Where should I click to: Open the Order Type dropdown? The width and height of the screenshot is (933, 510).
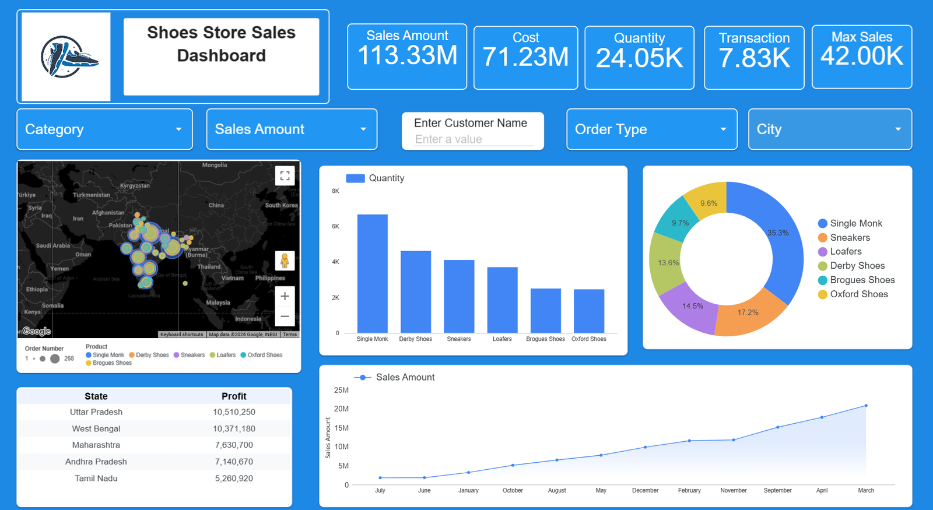(x=652, y=129)
